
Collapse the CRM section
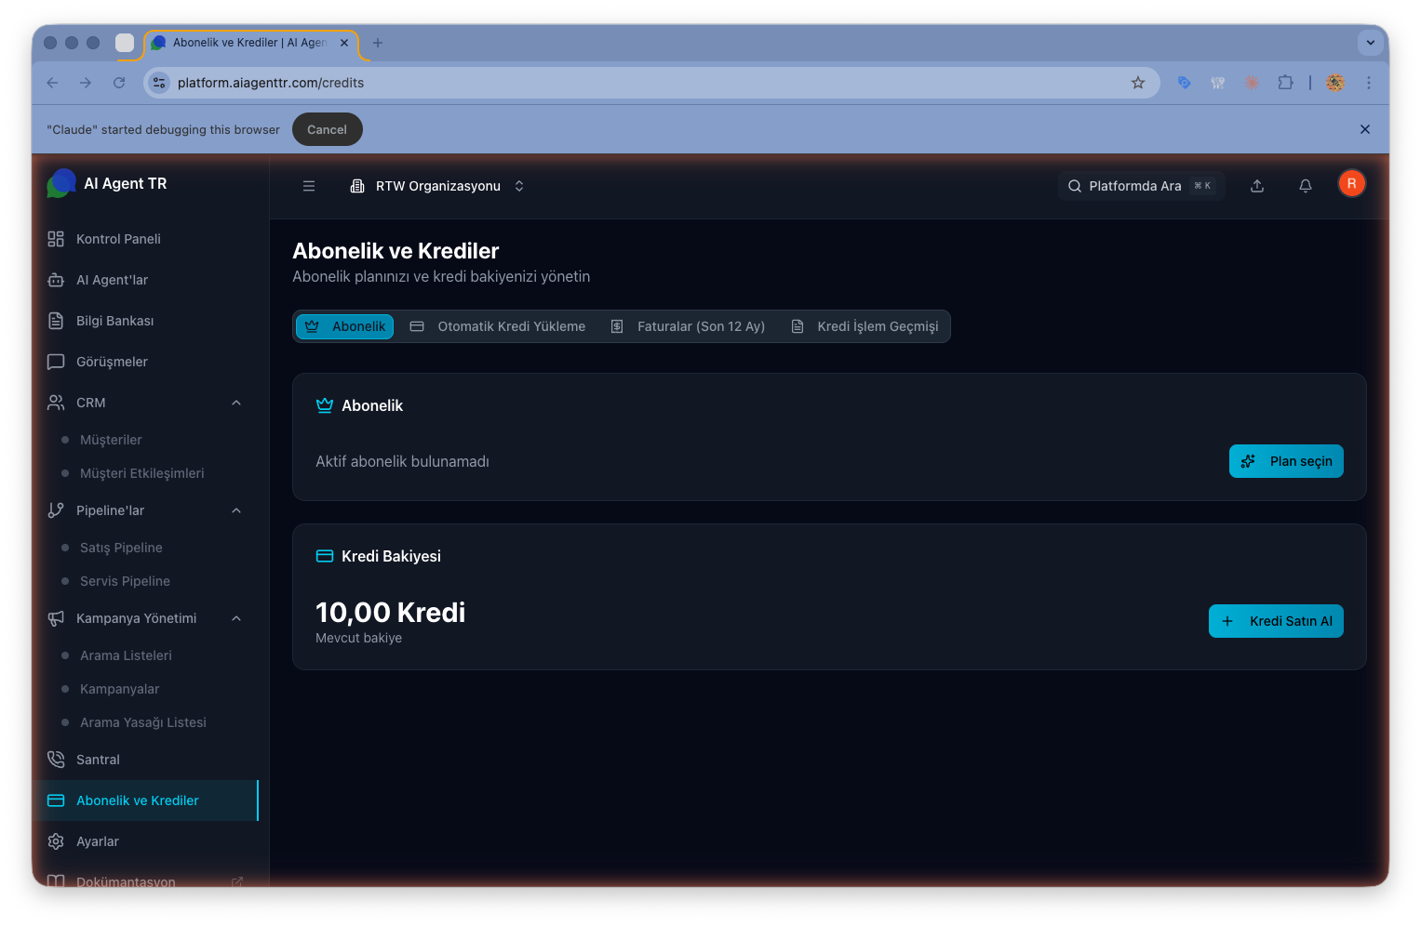(x=236, y=403)
